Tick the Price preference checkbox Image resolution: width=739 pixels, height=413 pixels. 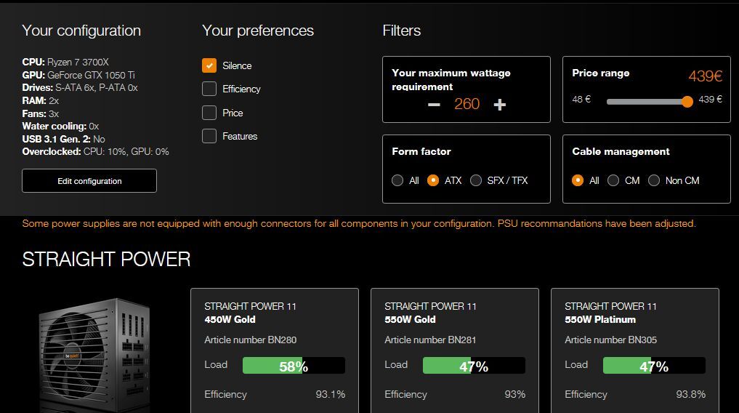pos(209,113)
